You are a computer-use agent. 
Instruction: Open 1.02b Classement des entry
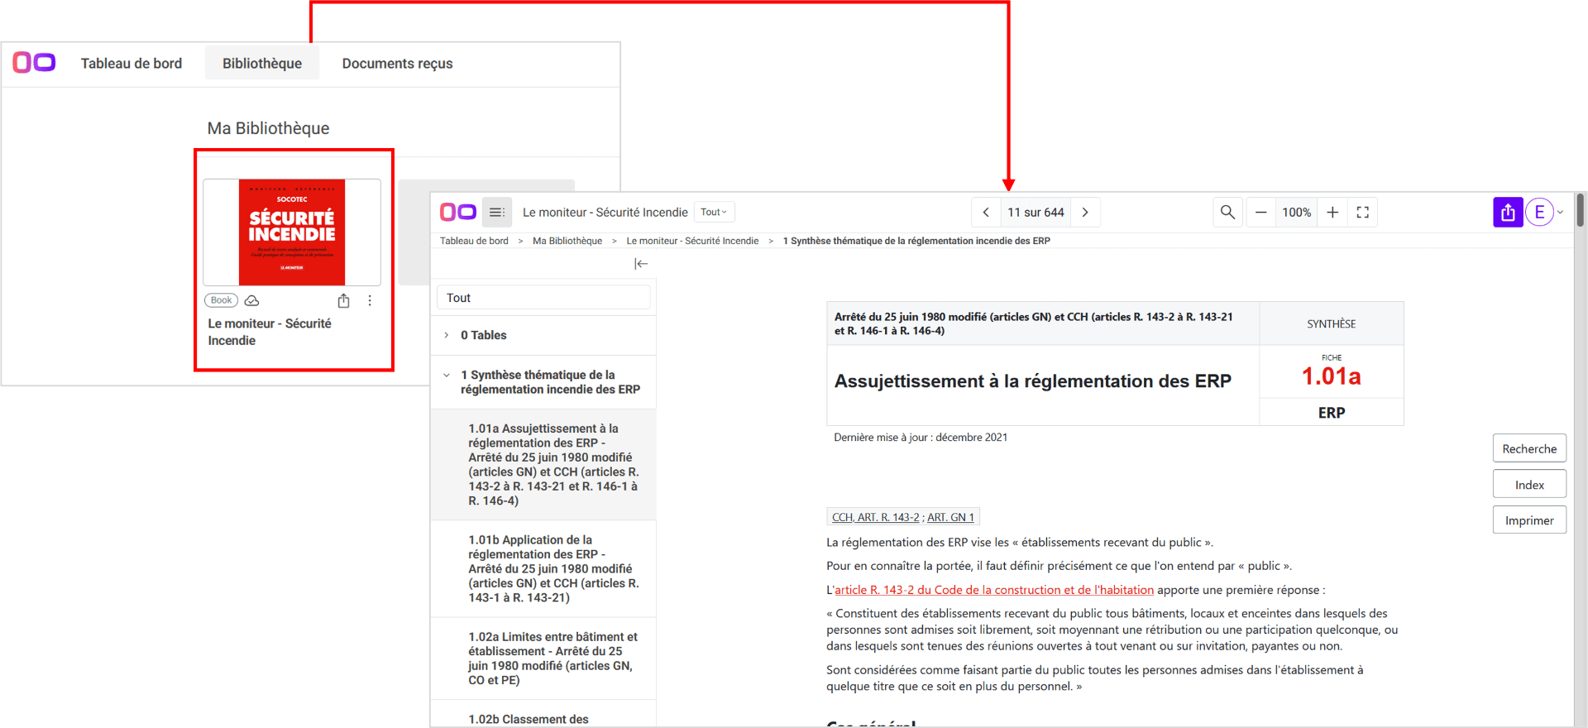click(x=543, y=716)
